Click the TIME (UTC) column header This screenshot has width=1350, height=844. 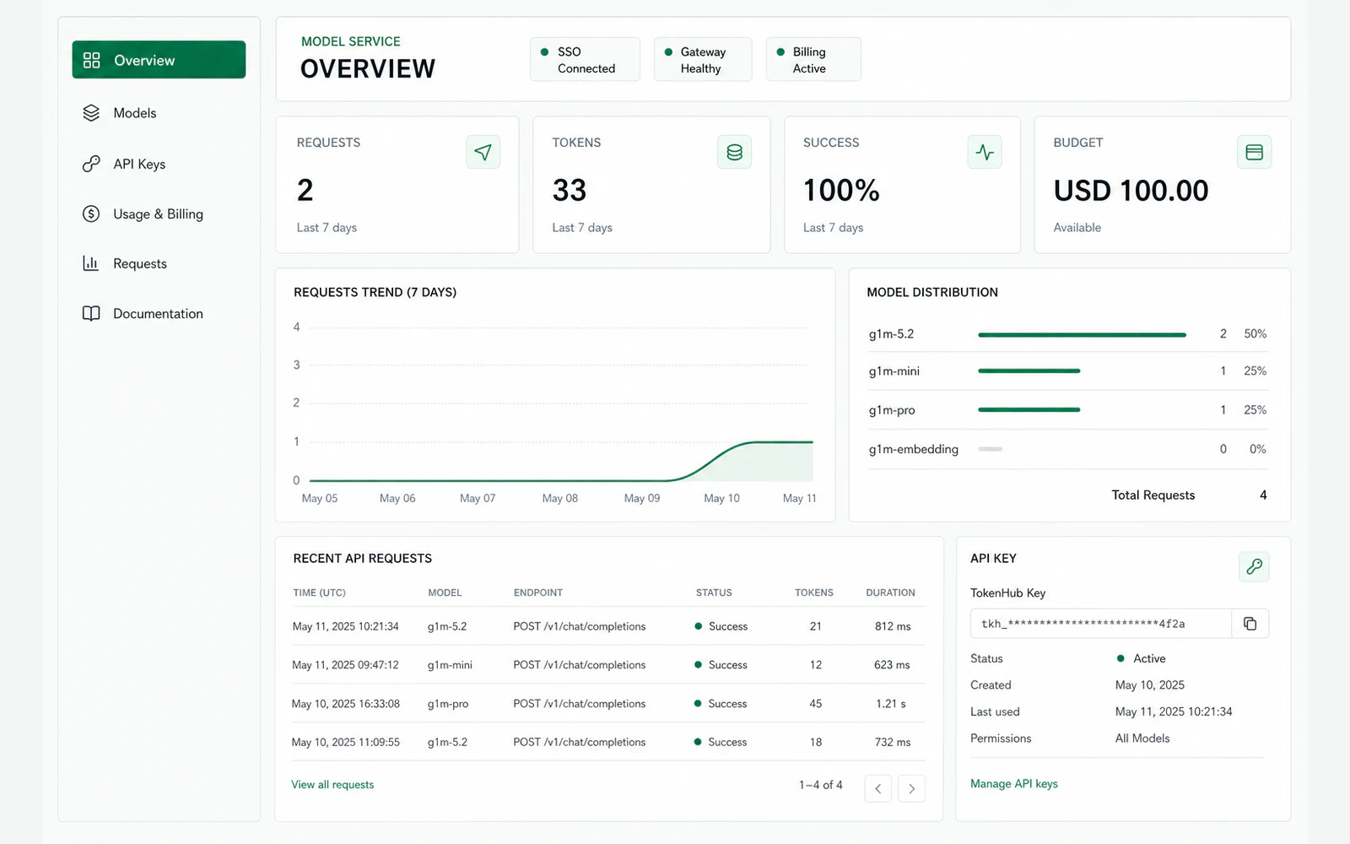click(319, 592)
